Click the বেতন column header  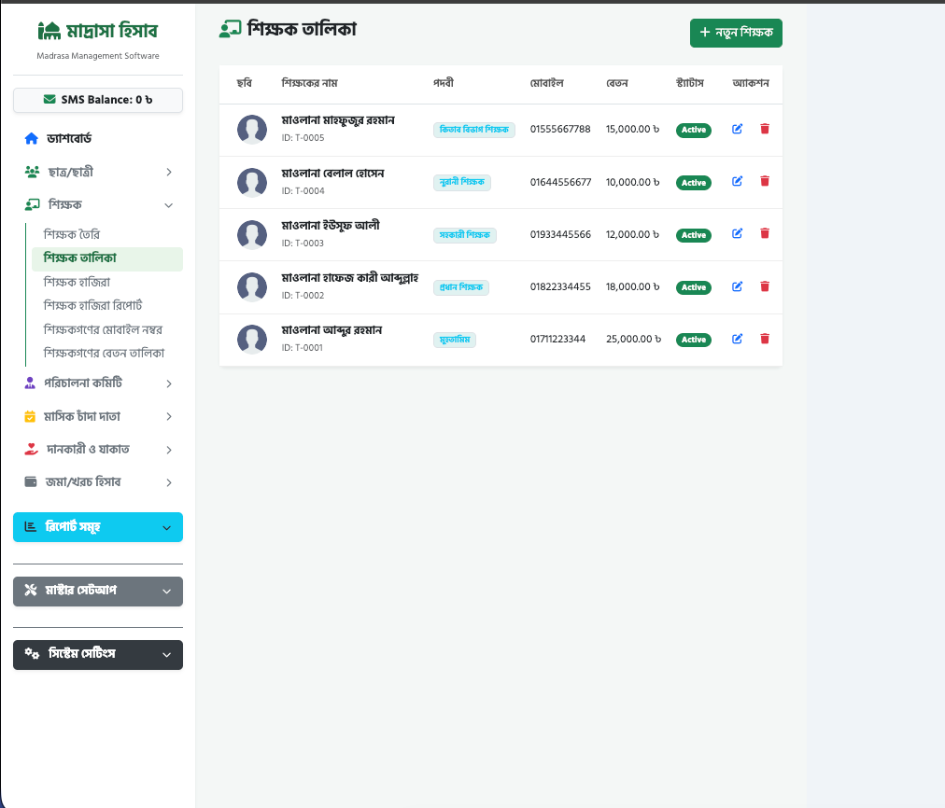(617, 83)
